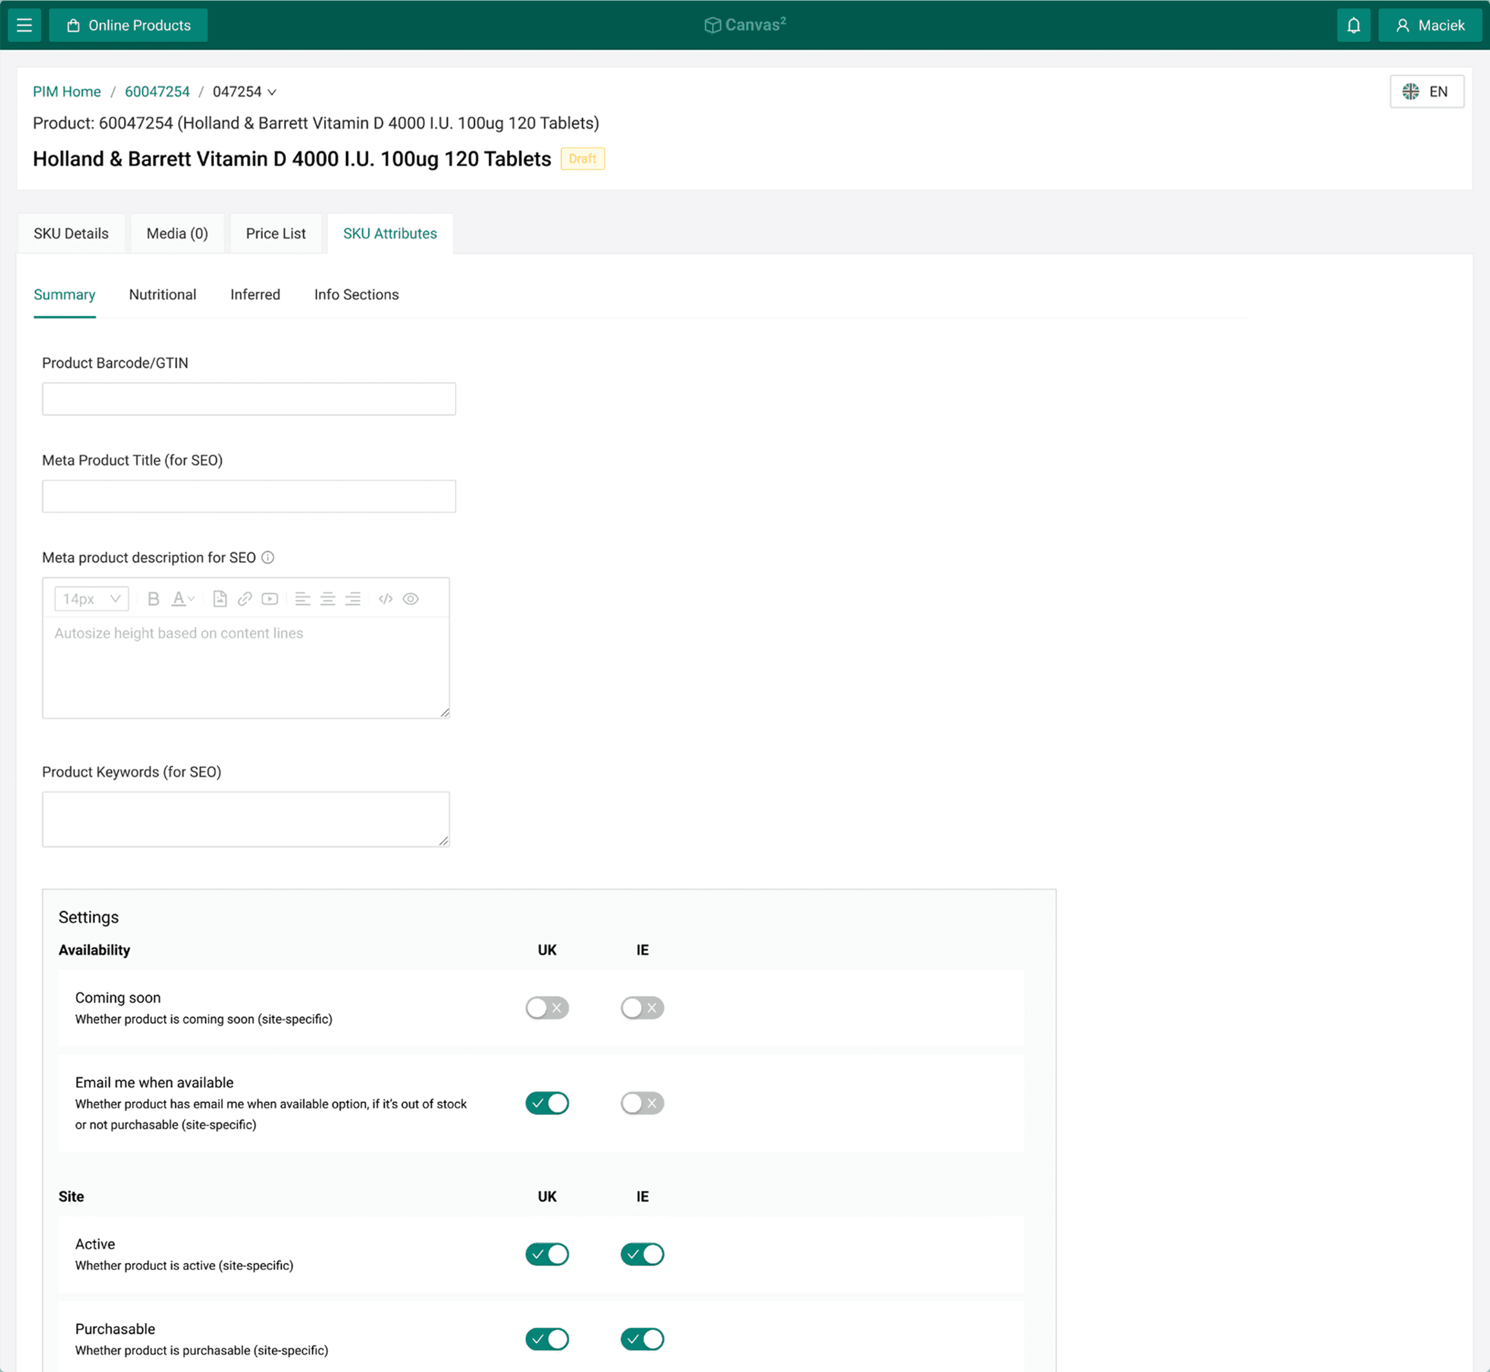Switch to the Nutritional sub-tab
Screen dimensions: 1490x1372
(162, 295)
